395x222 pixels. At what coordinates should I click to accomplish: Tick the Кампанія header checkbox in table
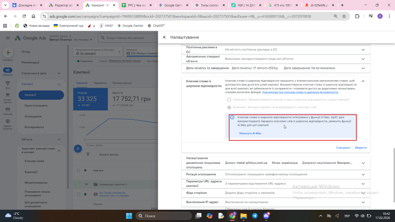(79, 171)
